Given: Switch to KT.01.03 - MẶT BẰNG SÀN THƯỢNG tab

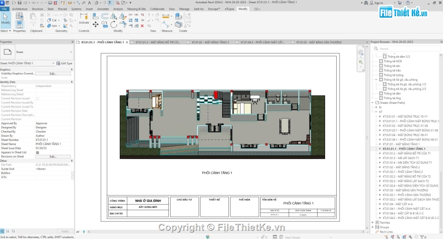Looking at the screenshot, I should [318, 42].
